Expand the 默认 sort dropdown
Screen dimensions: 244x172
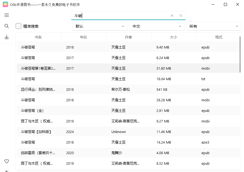coord(100,26)
